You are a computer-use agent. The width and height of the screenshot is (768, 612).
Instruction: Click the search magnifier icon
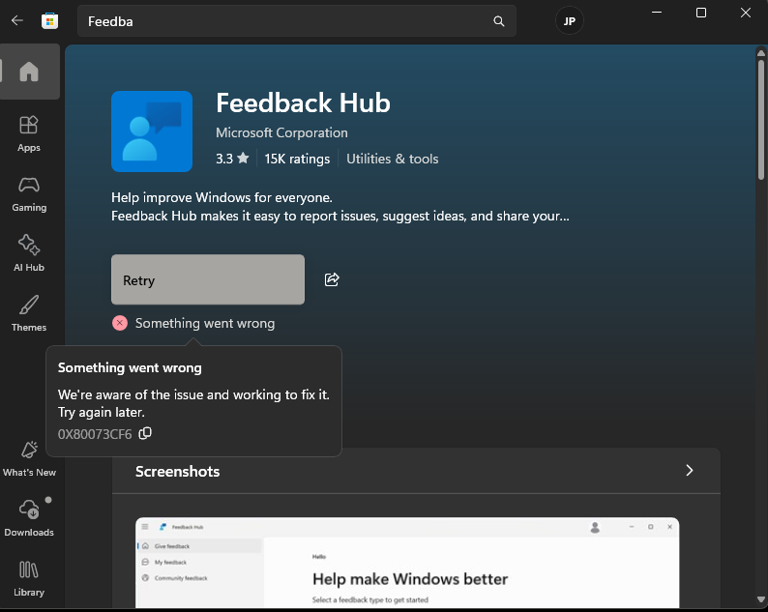(498, 21)
